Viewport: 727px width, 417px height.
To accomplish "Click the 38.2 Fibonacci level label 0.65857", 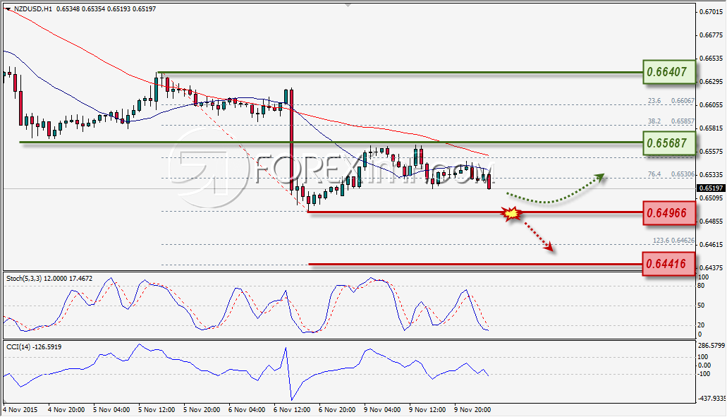I will (671, 121).
